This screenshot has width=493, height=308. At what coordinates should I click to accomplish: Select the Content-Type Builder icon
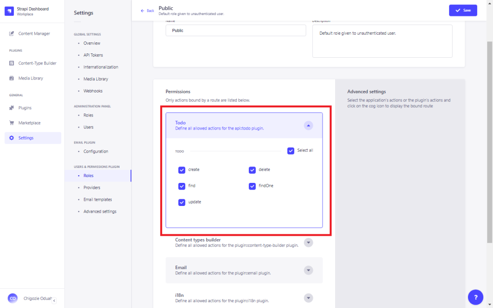[11, 63]
